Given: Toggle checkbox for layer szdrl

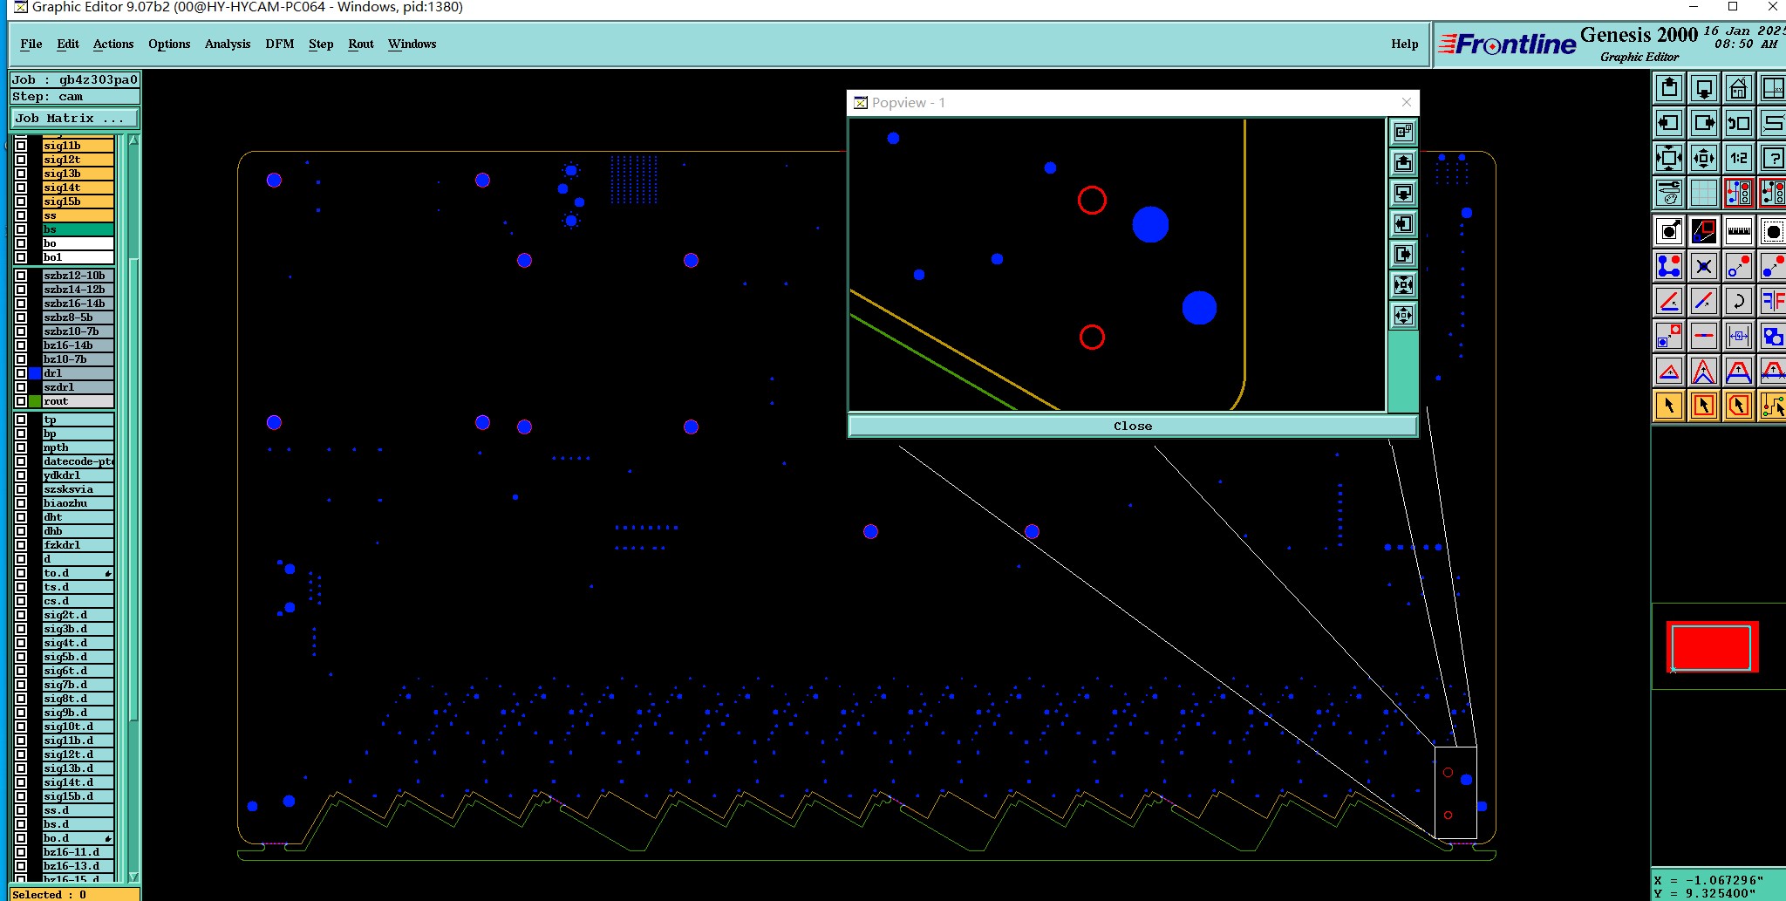Looking at the screenshot, I should tap(21, 387).
